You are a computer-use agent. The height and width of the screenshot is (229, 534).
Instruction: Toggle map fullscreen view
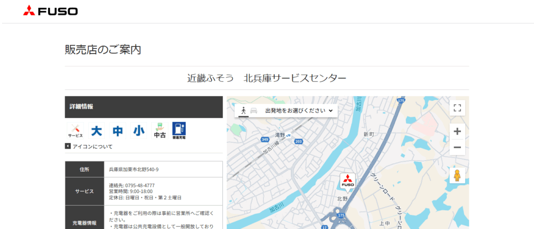457,108
